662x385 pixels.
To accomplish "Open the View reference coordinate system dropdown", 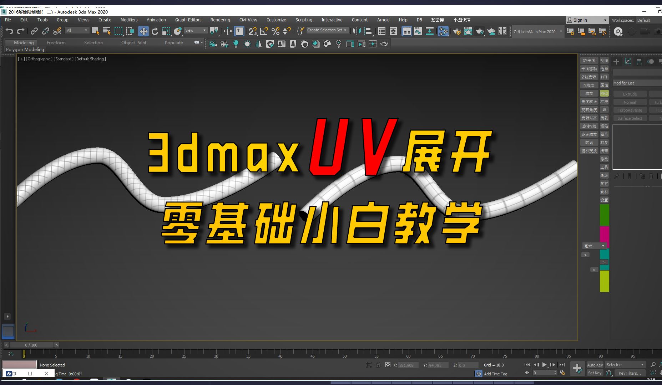I will 195,30.
